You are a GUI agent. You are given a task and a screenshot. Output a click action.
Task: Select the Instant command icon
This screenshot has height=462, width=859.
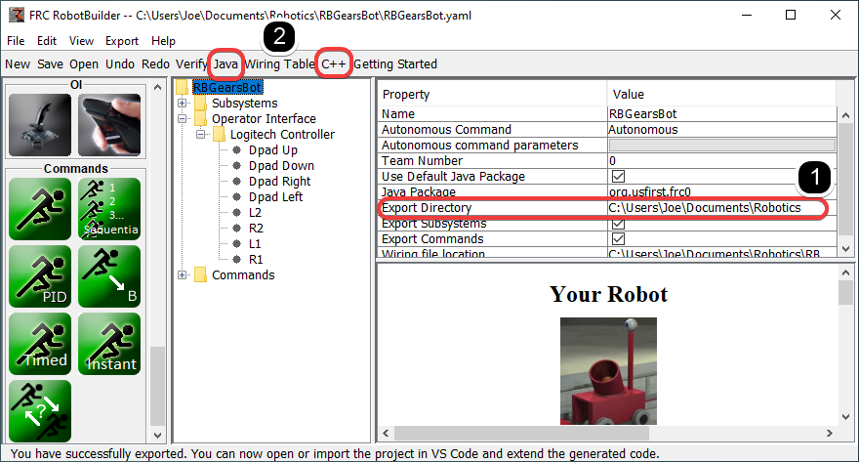point(109,344)
